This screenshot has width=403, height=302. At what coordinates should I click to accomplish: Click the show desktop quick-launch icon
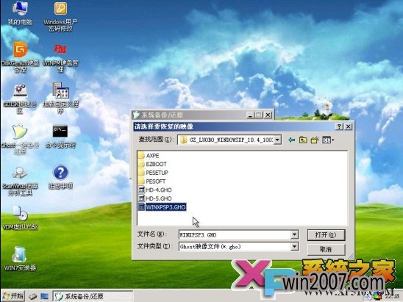[44, 296]
